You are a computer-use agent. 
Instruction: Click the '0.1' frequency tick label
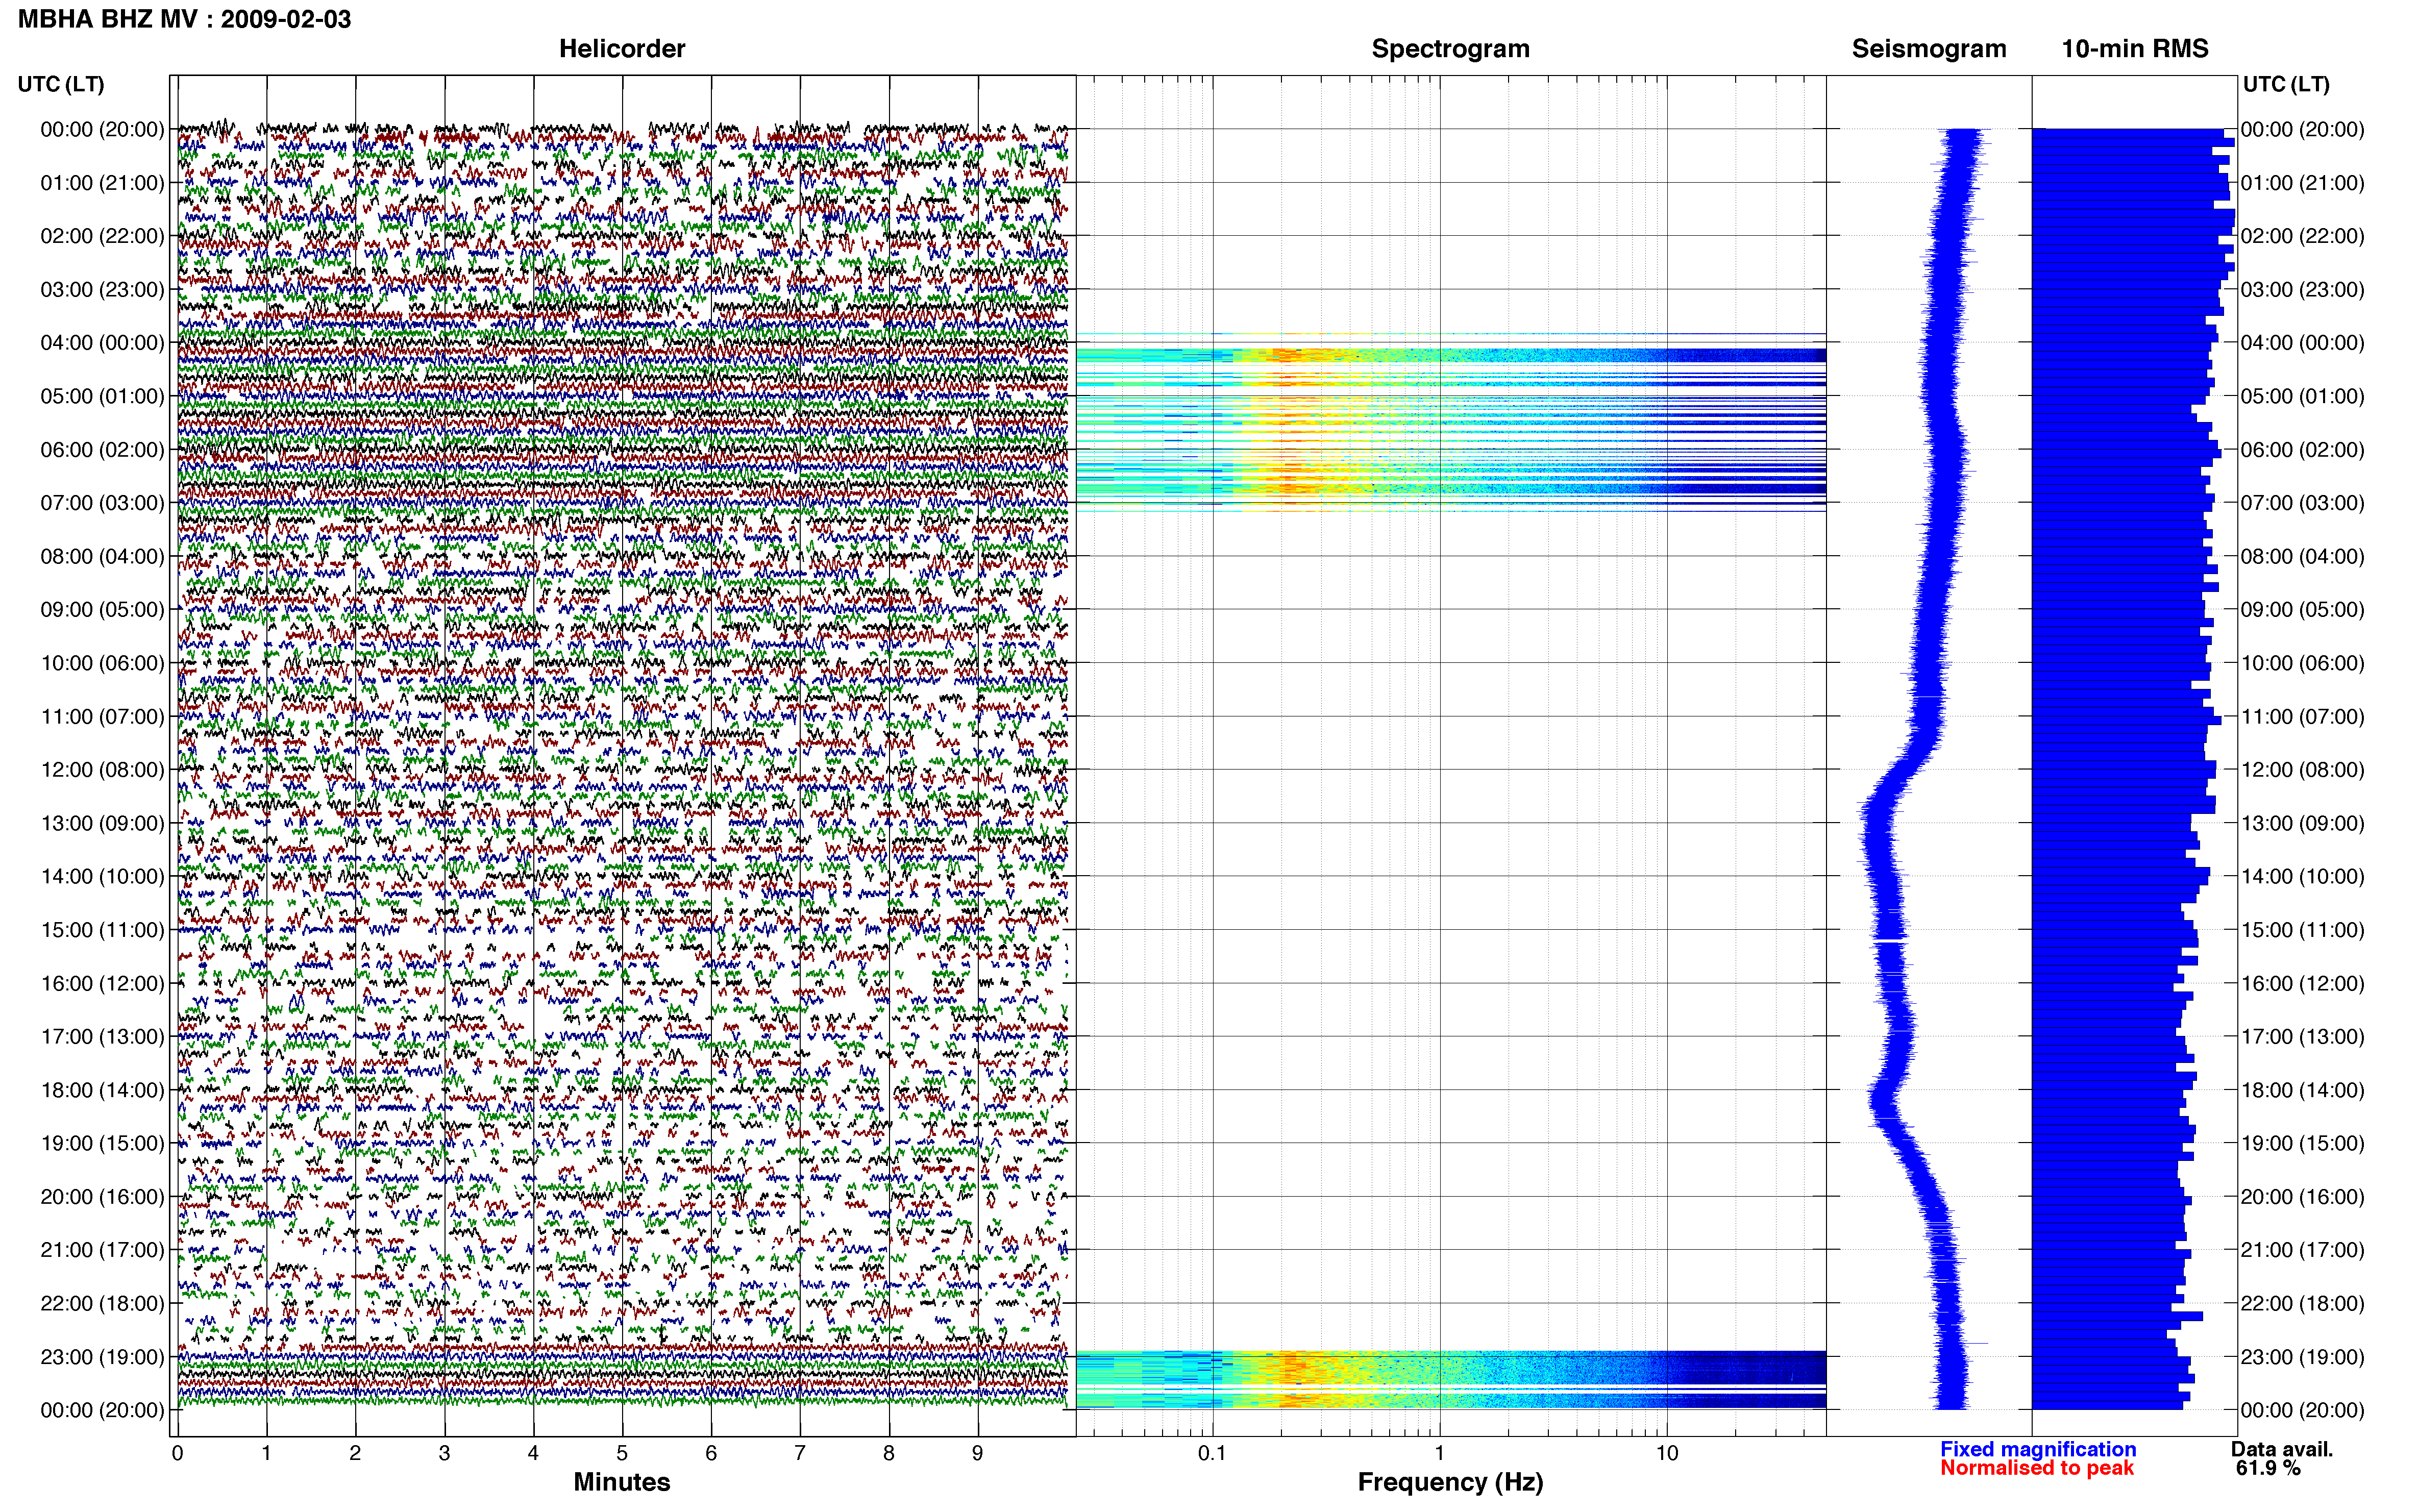[1212, 1454]
